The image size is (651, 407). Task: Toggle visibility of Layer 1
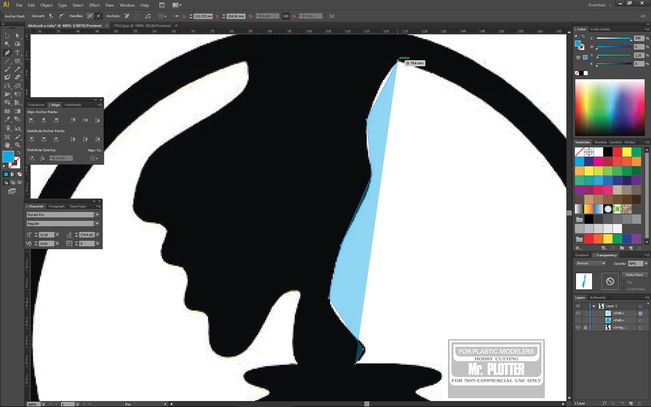tap(578, 306)
